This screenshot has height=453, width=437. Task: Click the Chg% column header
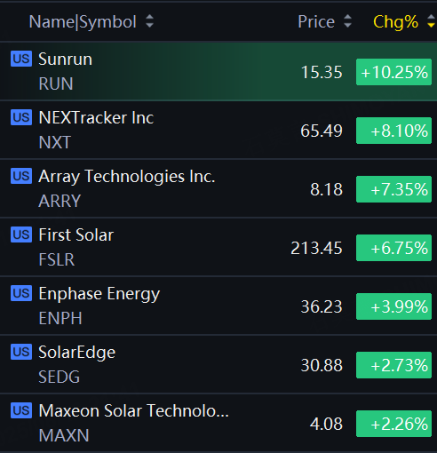[395, 22]
